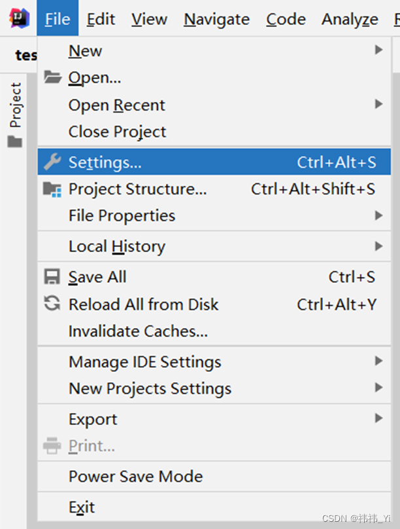Screen dimensions: 400x529
Task: Expand the Local History submenu arrow
Action: pos(378,247)
